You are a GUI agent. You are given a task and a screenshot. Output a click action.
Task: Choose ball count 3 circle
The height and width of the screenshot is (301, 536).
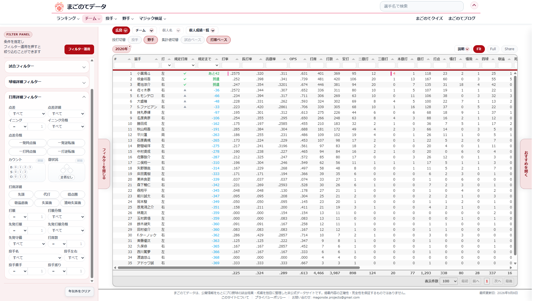[x=30, y=167]
